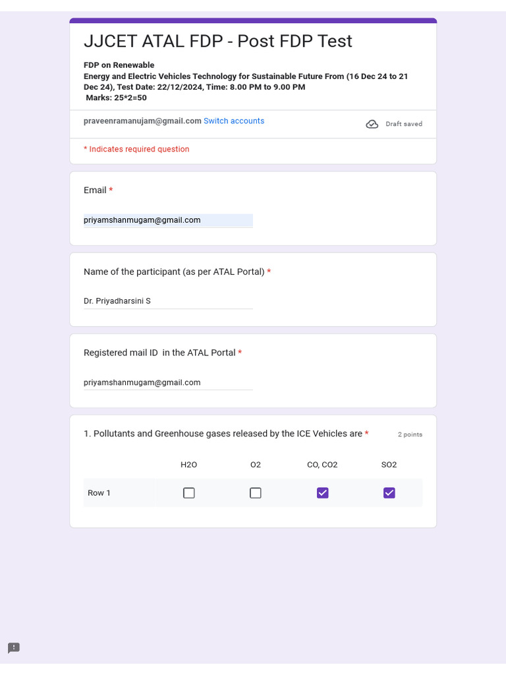
Task: Click the Pollutants and Greenhouse gases question text
Action: [223, 434]
